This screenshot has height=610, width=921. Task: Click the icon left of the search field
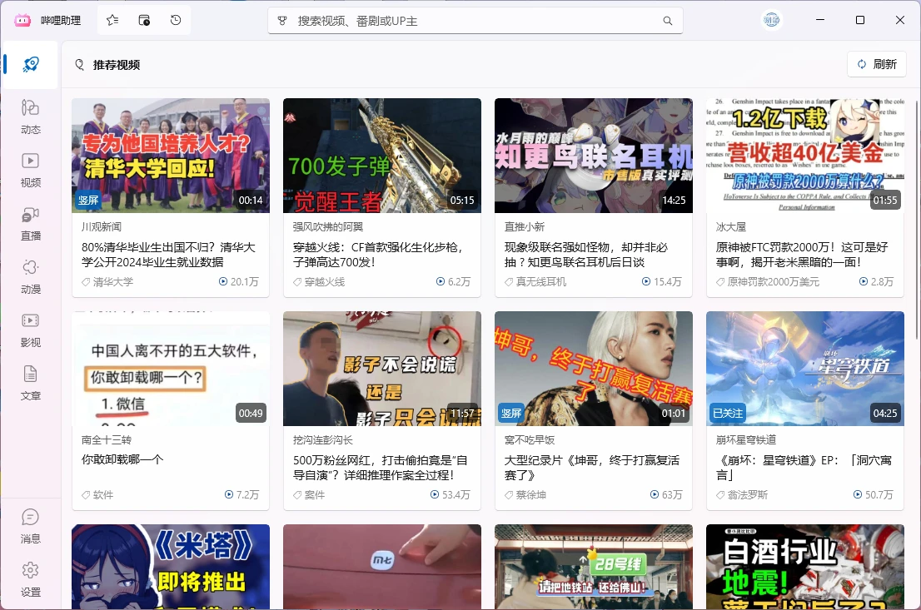tap(282, 21)
